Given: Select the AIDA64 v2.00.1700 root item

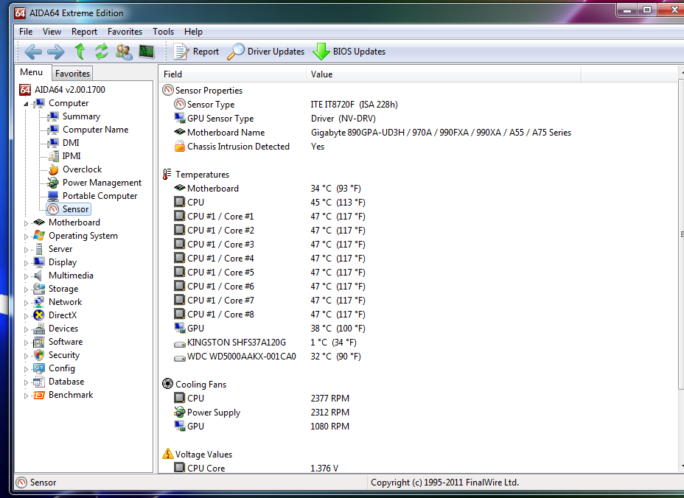Looking at the screenshot, I should click(x=63, y=89).
